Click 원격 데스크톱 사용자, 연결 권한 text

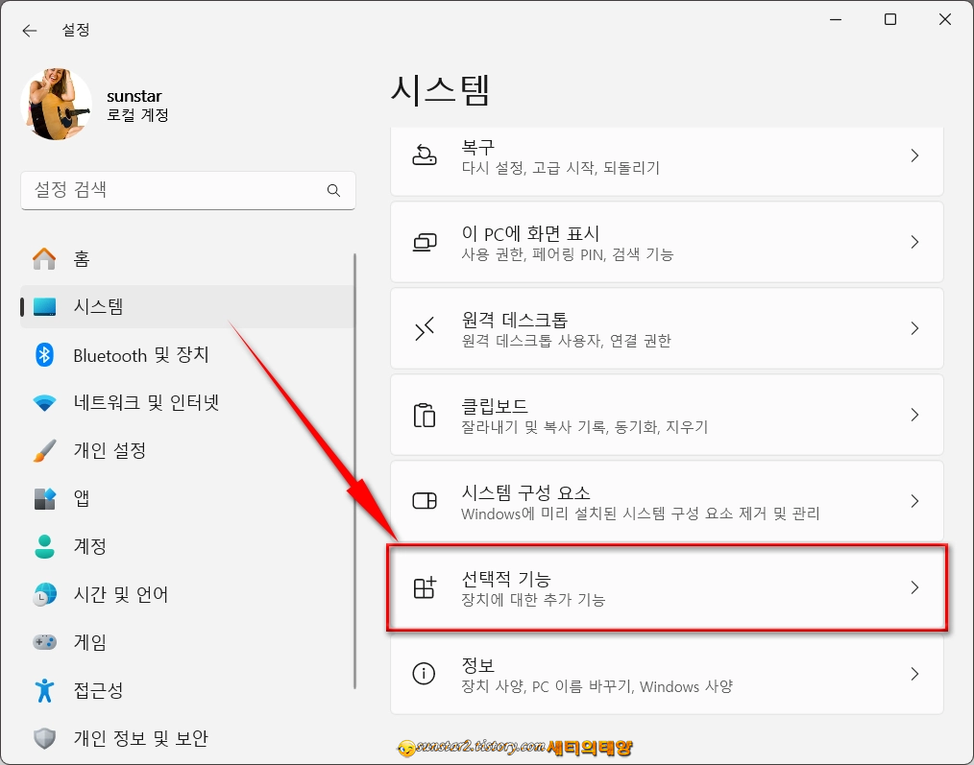566,341
